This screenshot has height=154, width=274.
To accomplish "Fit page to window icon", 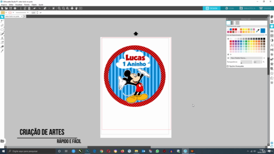I will (80, 8).
